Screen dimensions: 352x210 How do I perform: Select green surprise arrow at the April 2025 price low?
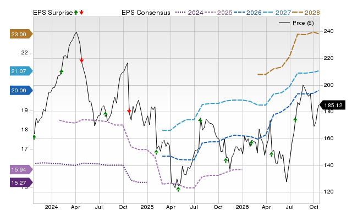(178, 189)
